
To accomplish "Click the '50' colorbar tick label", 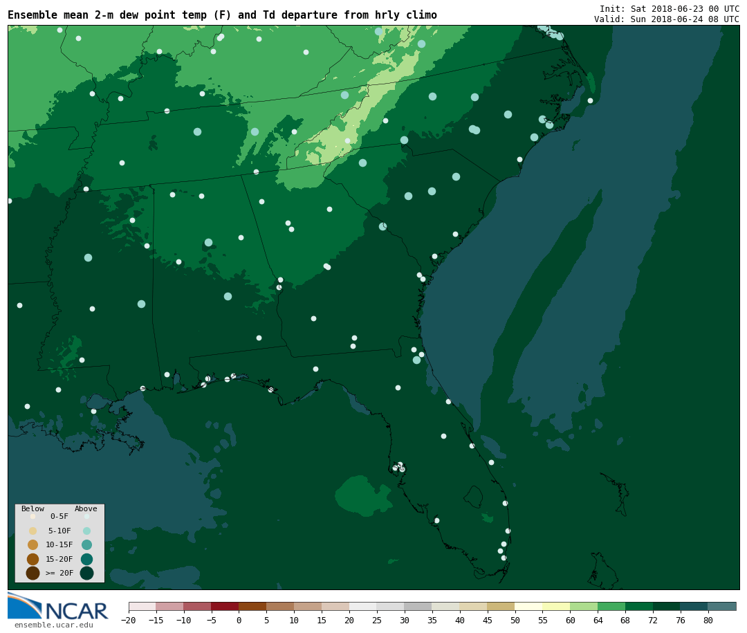I will tap(515, 620).
